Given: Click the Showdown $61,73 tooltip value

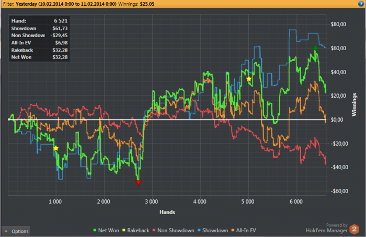Looking at the screenshot, I should click(x=60, y=28).
